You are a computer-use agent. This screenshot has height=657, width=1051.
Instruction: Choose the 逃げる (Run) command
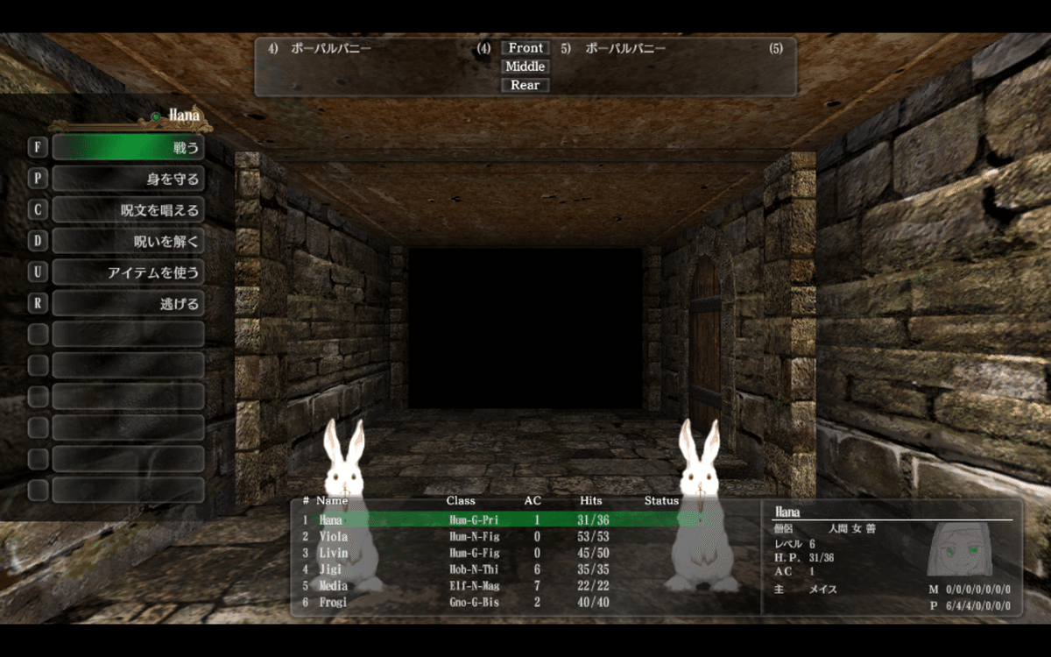coord(128,304)
